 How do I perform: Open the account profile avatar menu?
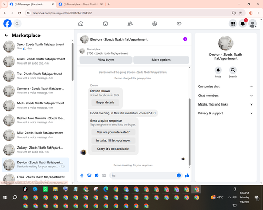point(252,24)
